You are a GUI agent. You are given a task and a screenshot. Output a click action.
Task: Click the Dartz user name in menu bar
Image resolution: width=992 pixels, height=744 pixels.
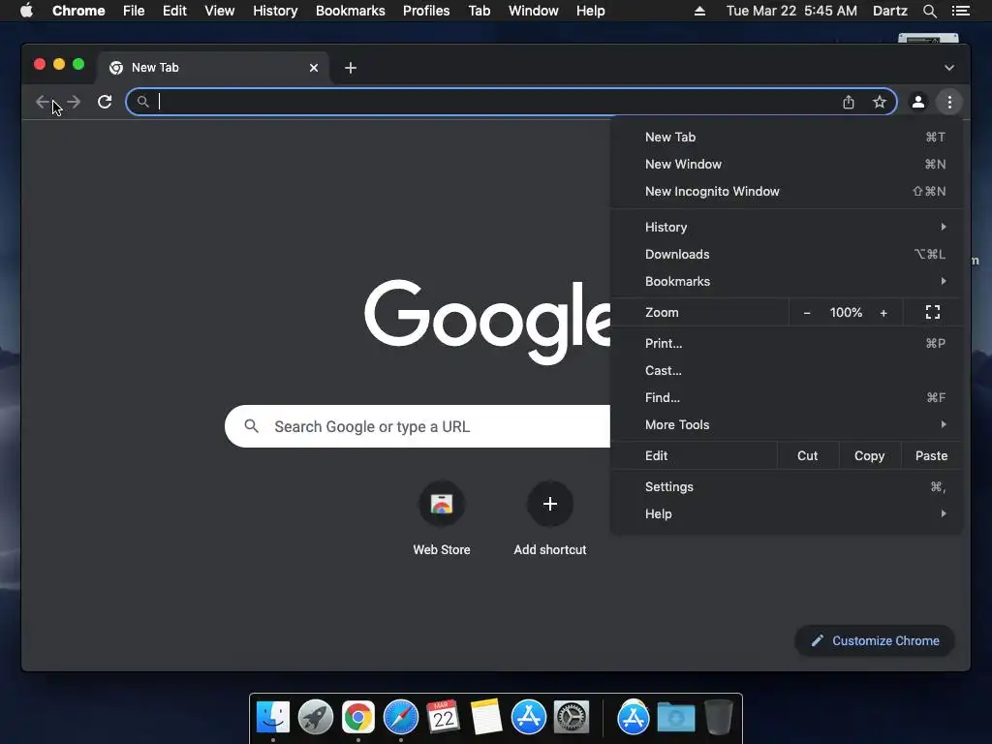pyautogui.click(x=890, y=11)
